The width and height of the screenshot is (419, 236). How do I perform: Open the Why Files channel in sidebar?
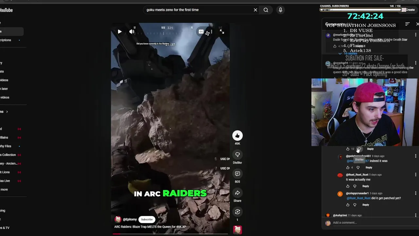tap(6, 146)
